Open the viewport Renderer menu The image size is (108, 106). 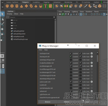coord(89,12)
